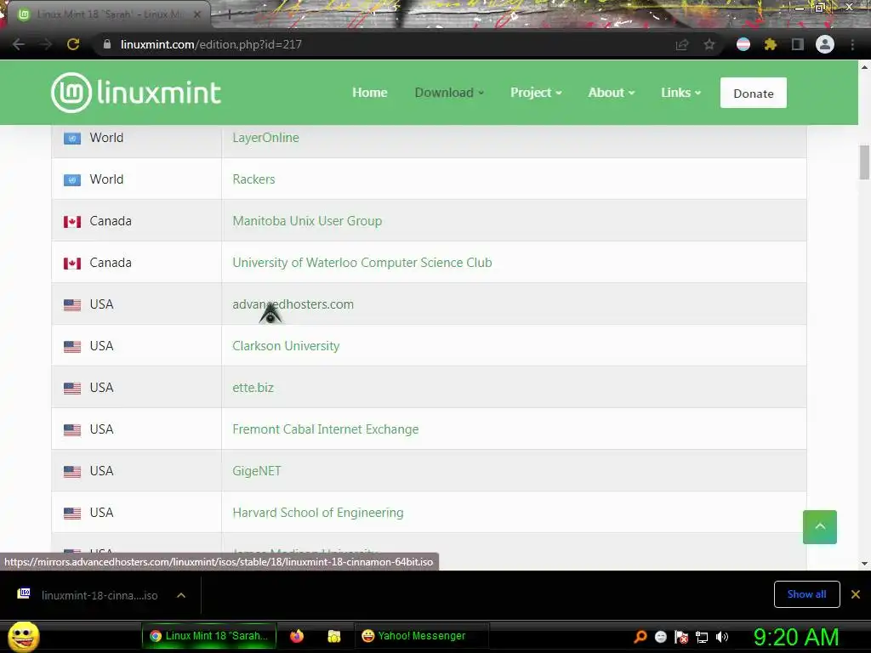This screenshot has height=653, width=871.
Task: Expand the Links menu
Action: click(680, 92)
